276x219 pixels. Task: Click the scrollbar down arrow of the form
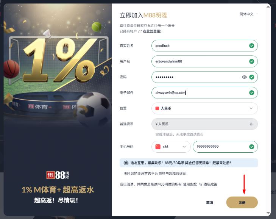pos(268,213)
